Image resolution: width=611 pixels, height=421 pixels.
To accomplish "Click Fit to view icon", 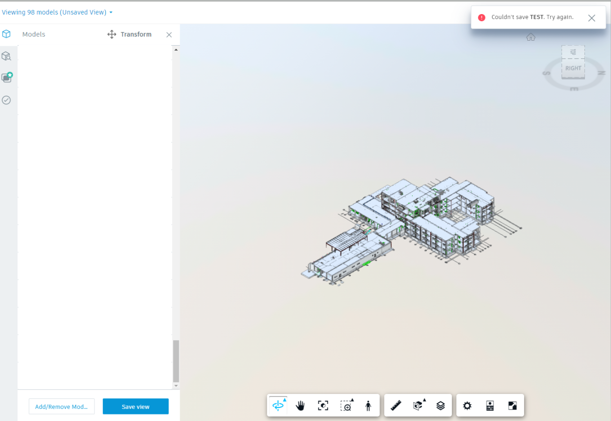I will click(323, 405).
